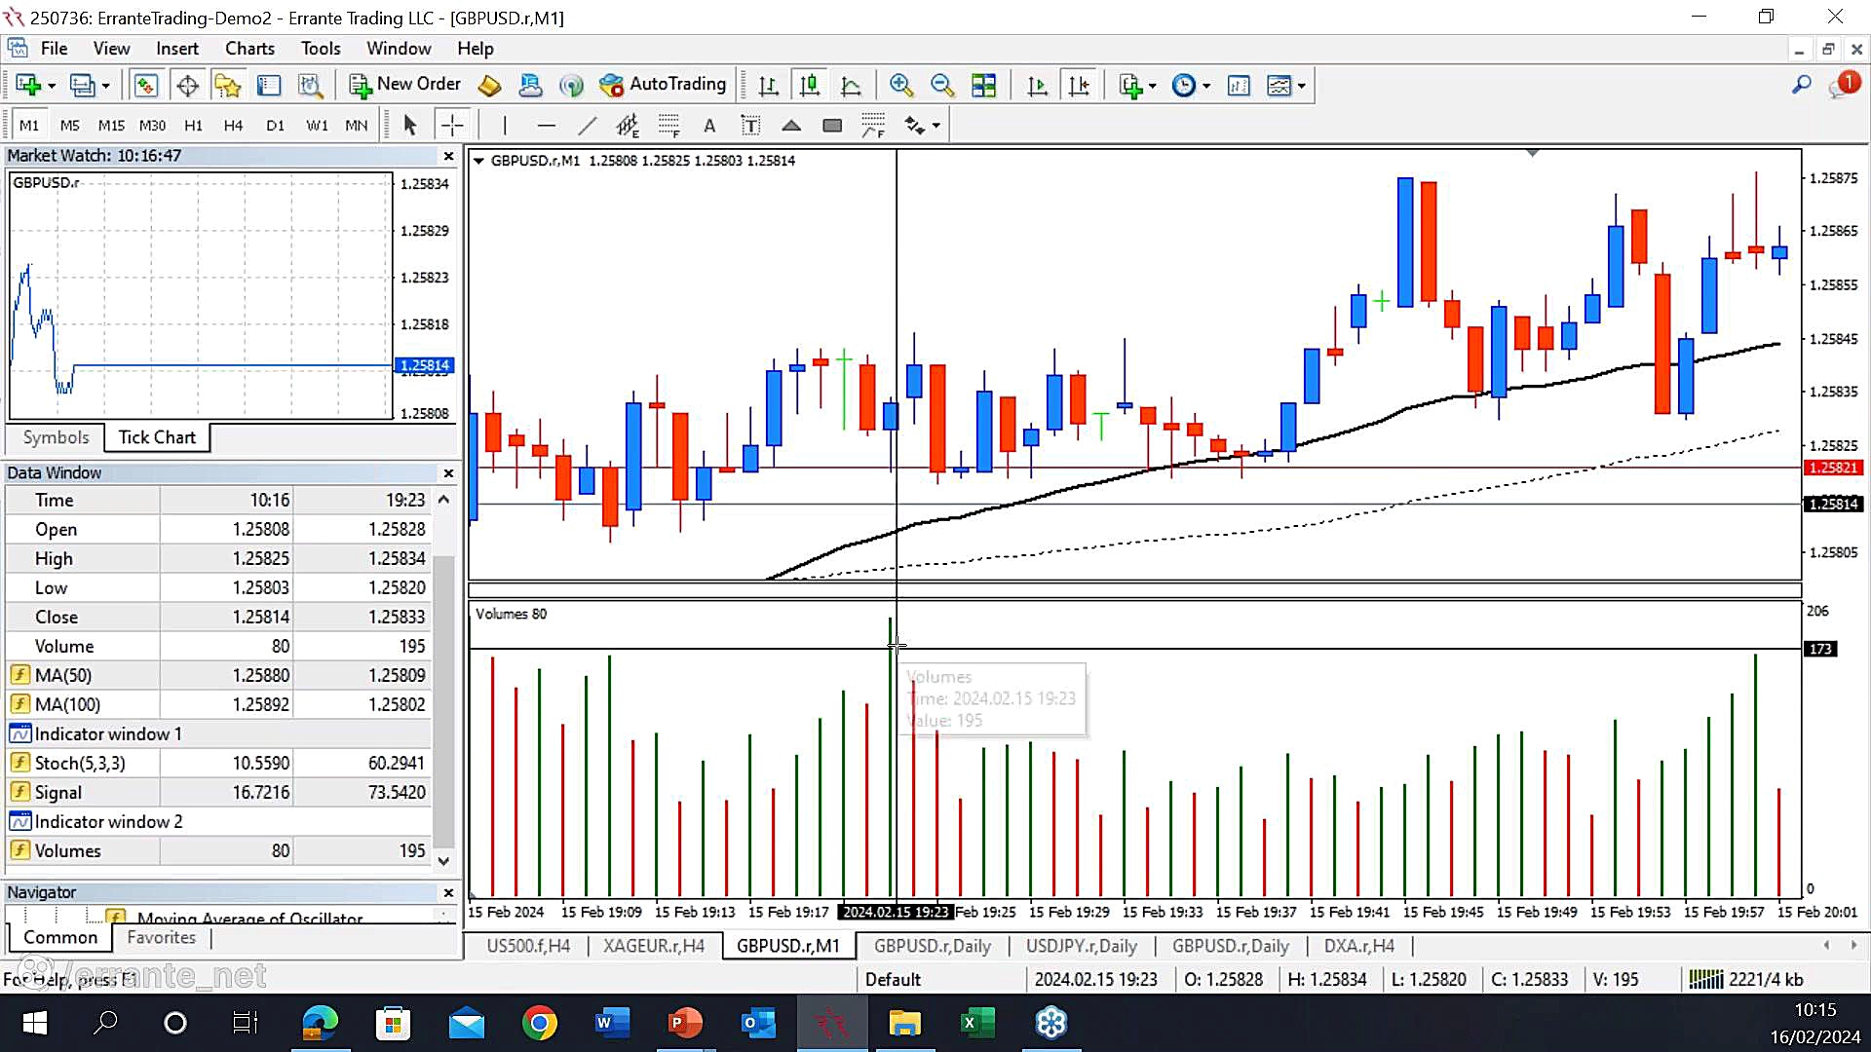Screen dimensions: 1871x1052
Task: Switch to the Symbols tab
Action: tap(56, 438)
